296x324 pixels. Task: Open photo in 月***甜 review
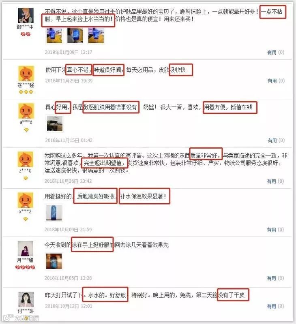click(x=54, y=261)
